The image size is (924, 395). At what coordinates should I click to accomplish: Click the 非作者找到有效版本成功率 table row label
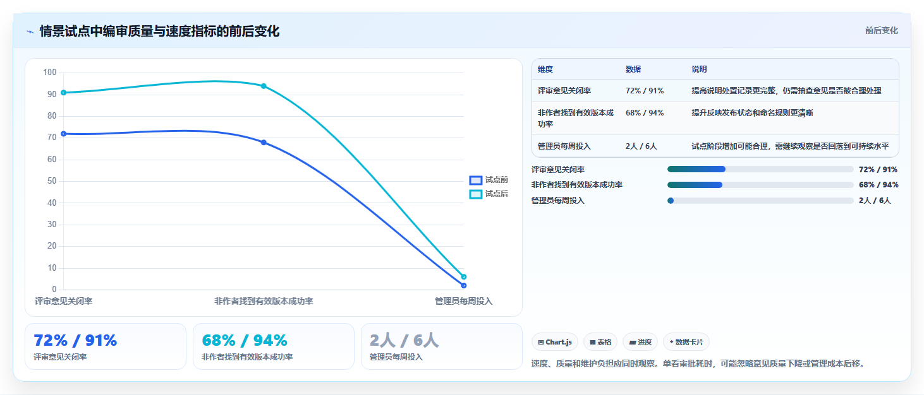point(576,118)
